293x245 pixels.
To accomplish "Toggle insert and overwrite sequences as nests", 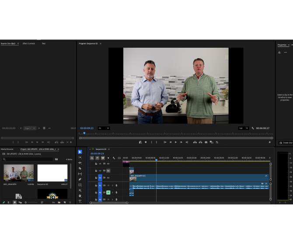I will (x=92, y=158).
